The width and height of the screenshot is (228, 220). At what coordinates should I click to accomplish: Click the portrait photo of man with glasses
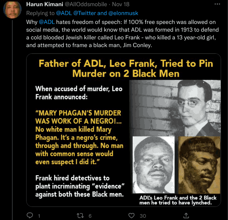[175, 108]
